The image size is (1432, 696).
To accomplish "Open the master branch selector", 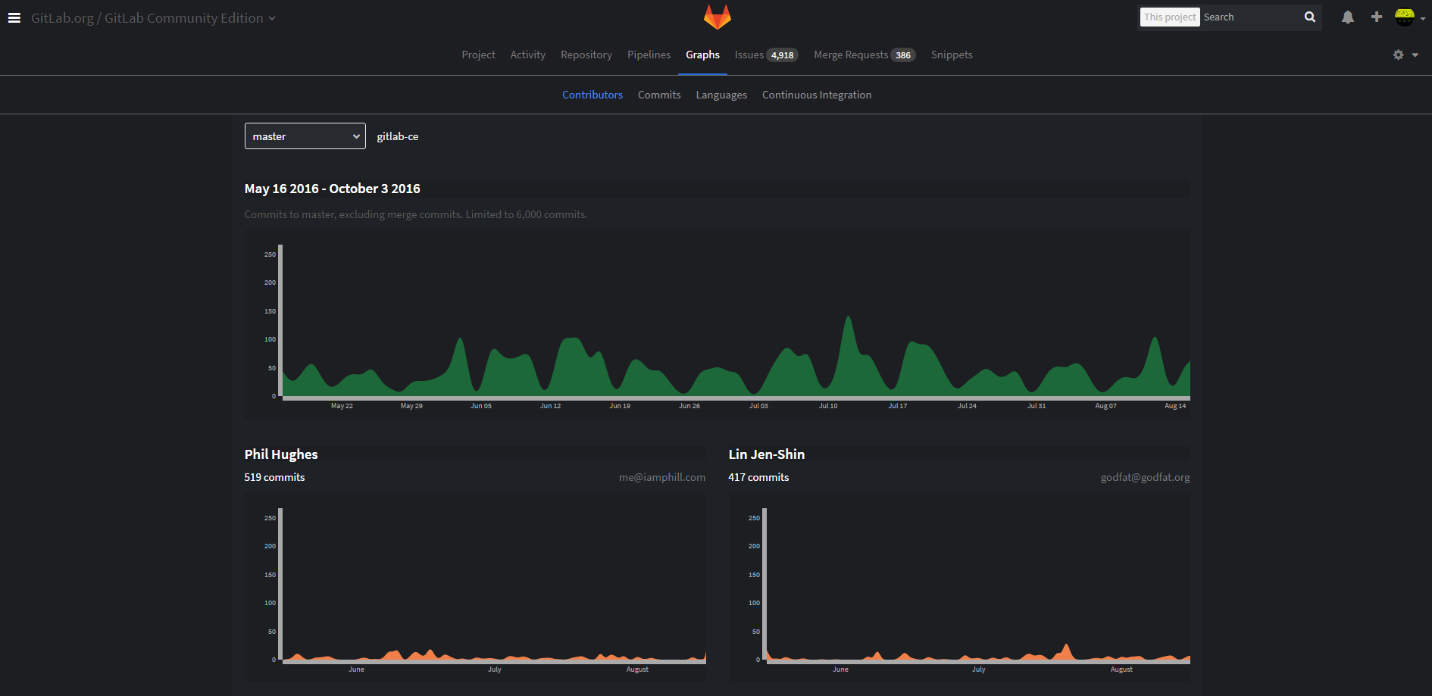I will click(x=305, y=136).
